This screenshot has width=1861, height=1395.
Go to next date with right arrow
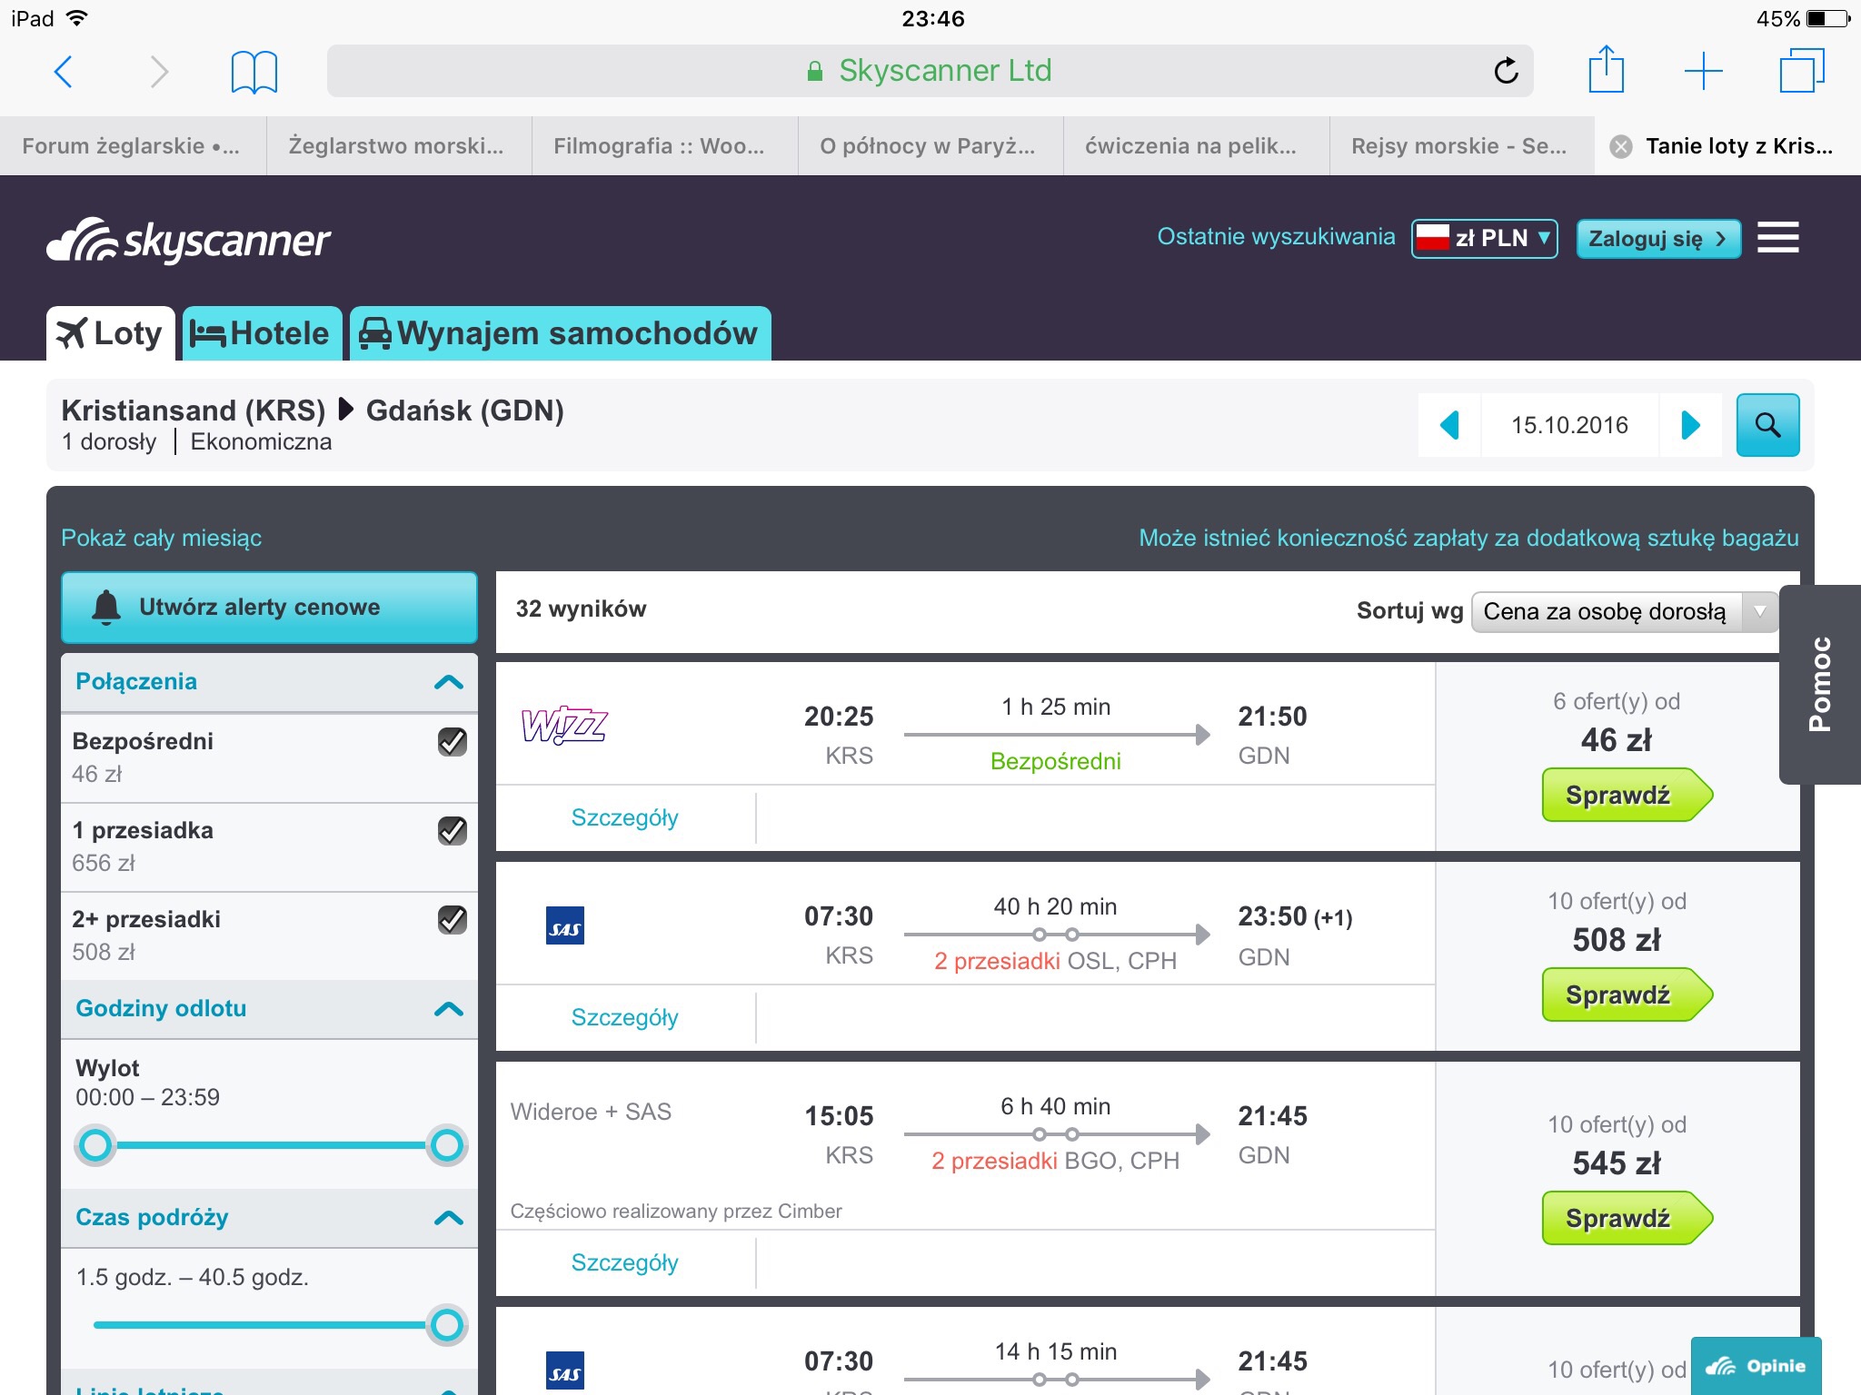tap(1690, 425)
